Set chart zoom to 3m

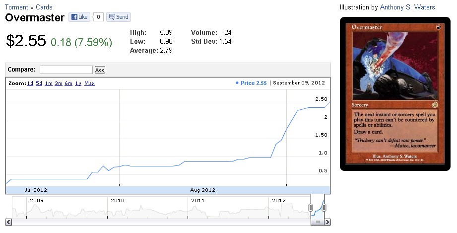(58, 83)
